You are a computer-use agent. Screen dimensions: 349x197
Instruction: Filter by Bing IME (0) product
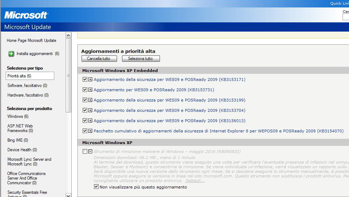click(18, 140)
